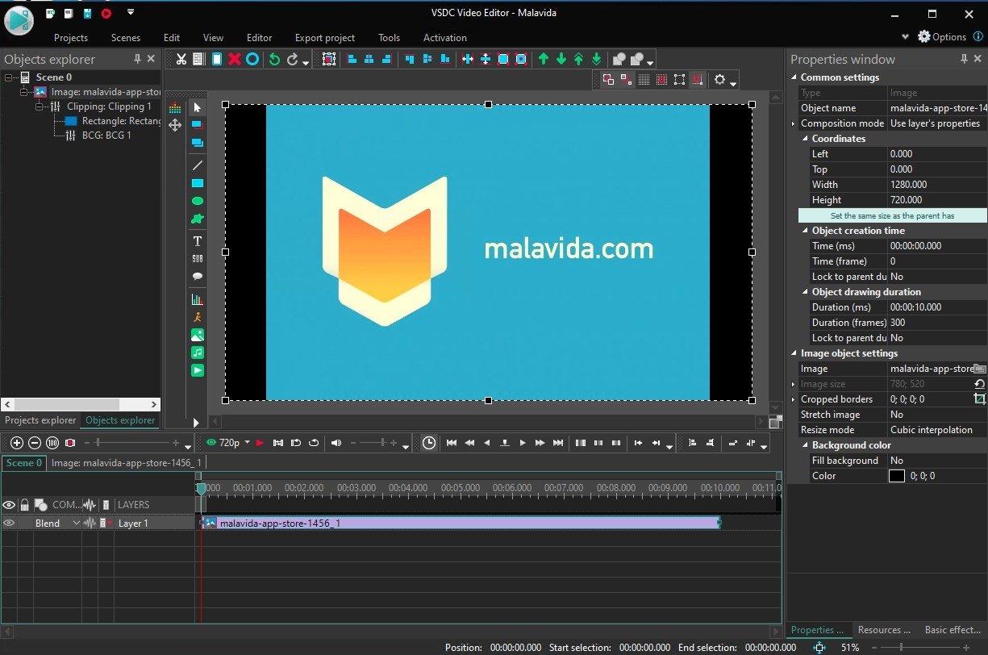
Task: Click the four-arrow move tool icon
Action: (175, 125)
